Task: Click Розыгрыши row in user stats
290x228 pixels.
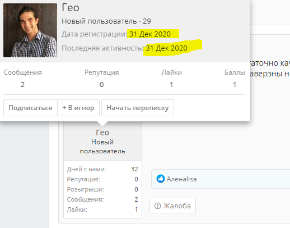Action: point(102,189)
